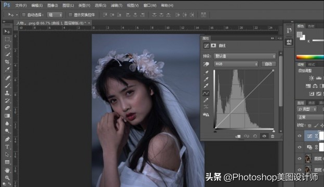Select the Clone Stamp tool

(x=7, y=93)
